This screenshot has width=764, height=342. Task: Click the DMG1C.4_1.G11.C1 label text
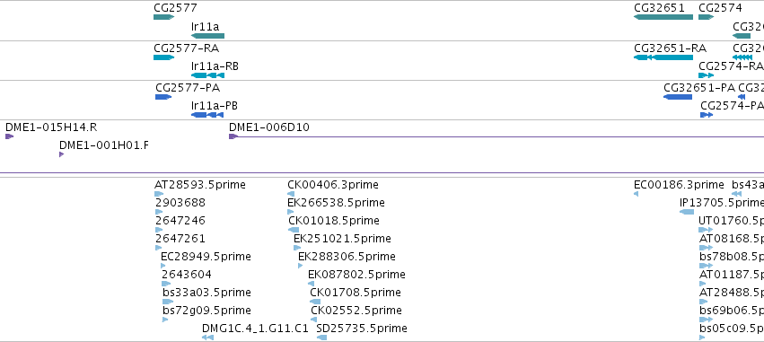(255, 329)
